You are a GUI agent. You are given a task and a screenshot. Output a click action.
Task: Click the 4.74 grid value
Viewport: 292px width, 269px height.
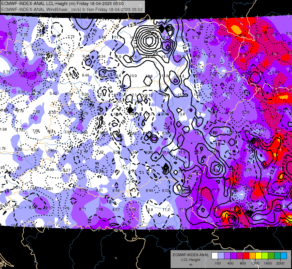[x=275, y=54]
